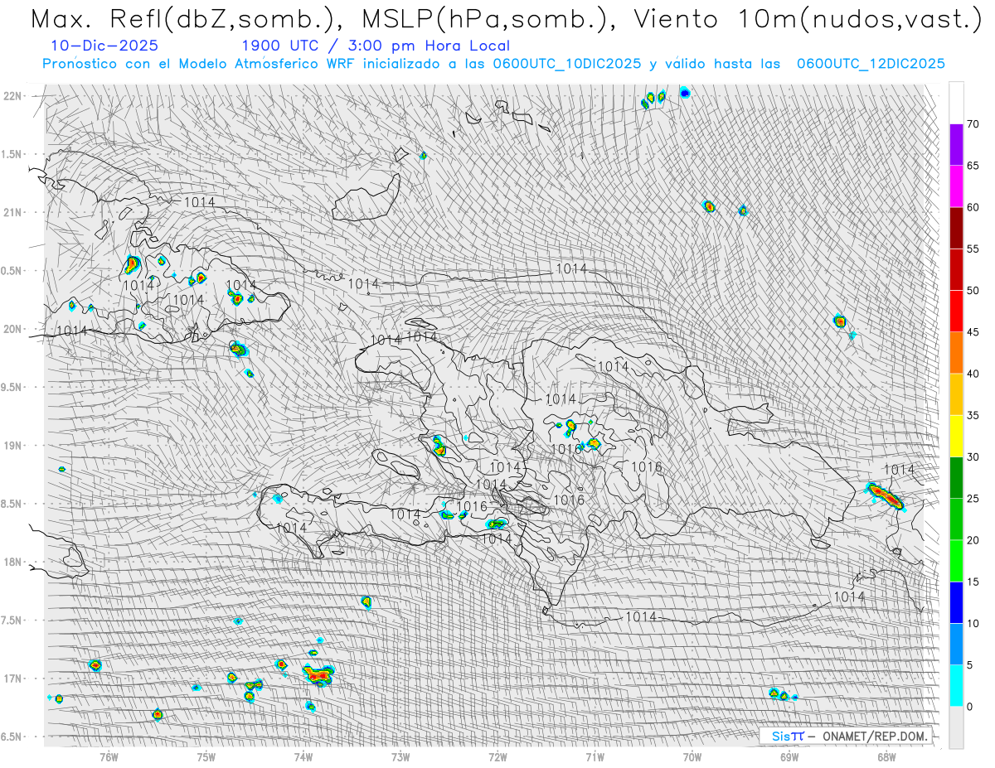This screenshot has height=768, width=995.
Task: Click the '72W' longitude label
Action: pos(498,756)
